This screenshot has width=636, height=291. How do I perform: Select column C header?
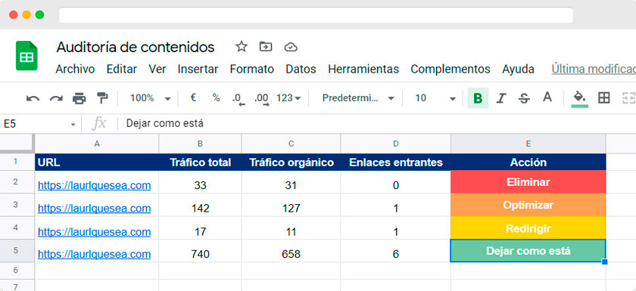[x=291, y=144]
